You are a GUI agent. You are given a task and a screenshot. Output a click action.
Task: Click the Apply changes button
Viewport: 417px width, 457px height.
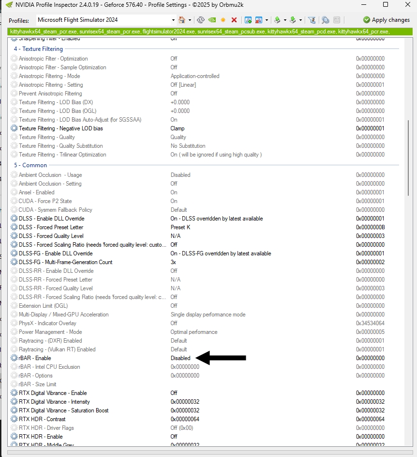386,20
